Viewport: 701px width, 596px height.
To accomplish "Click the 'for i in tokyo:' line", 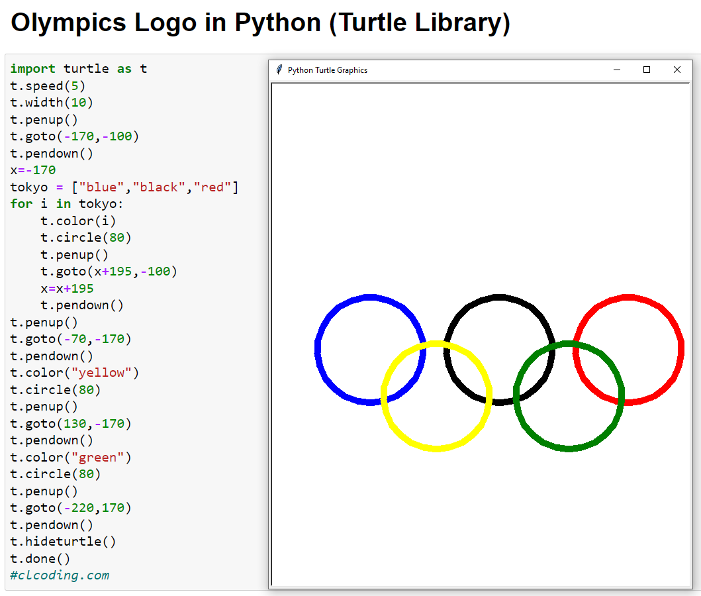I will pos(67,205).
